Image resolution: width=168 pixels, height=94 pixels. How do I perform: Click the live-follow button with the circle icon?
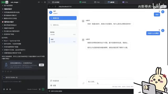coord(56,2)
